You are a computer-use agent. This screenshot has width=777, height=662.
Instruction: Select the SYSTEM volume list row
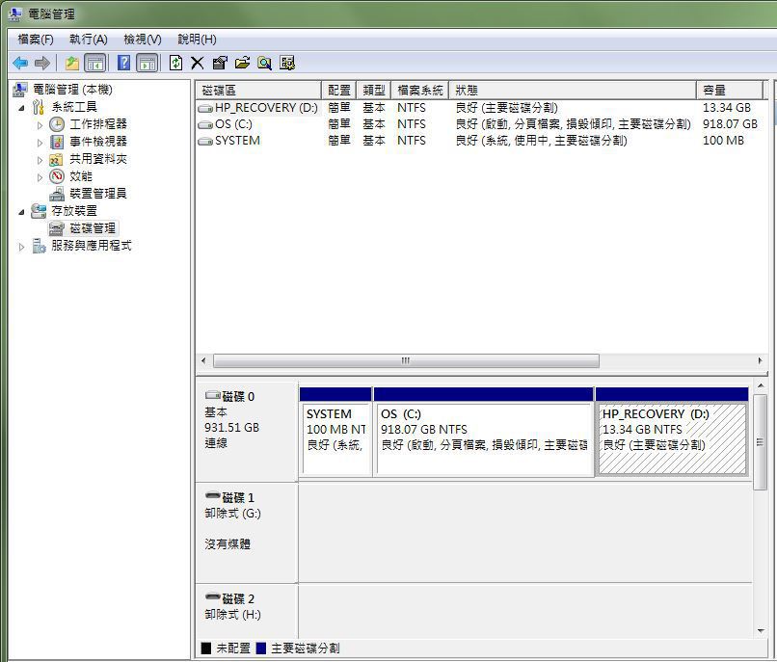click(482, 141)
